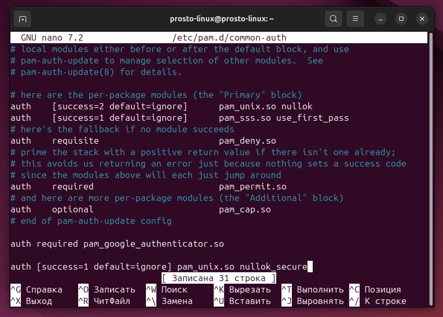
Task: Click the ^C Позиция shortcut
Action: pyautogui.click(x=375, y=289)
